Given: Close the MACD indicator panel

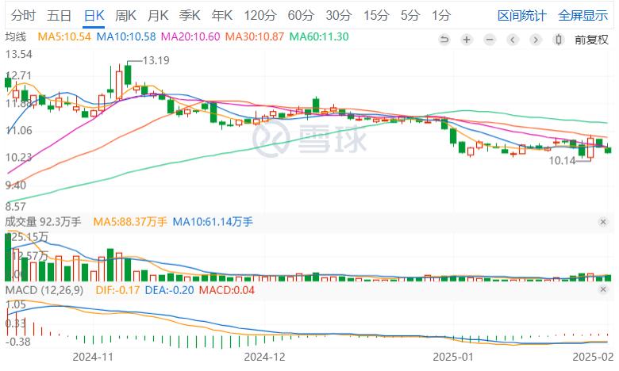Looking at the screenshot, I should click(603, 291).
